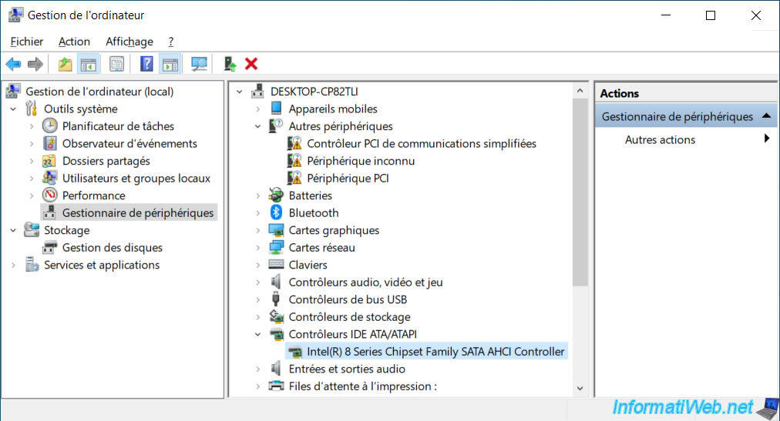Collapse Gestionnaire de périphériques actions header arrow
Image resolution: width=780 pixels, height=421 pixels.
[x=767, y=116]
